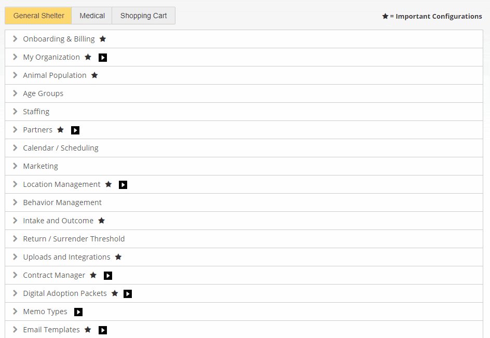This screenshot has width=490, height=338.
Task: Play the Email Templates video tutorial
Action: pyautogui.click(x=103, y=330)
